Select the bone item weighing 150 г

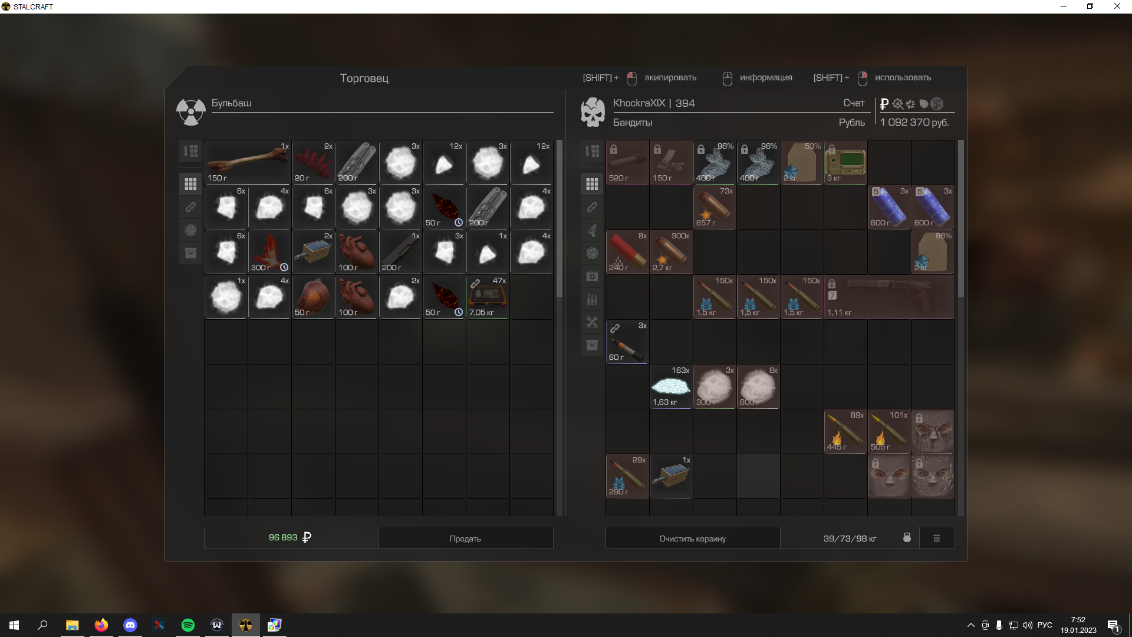click(248, 162)
